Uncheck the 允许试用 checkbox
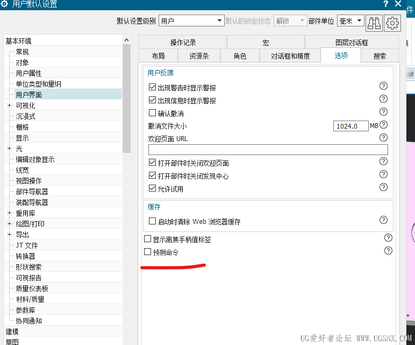This screenshot has height=345, width=415. (x=152, y=188)
